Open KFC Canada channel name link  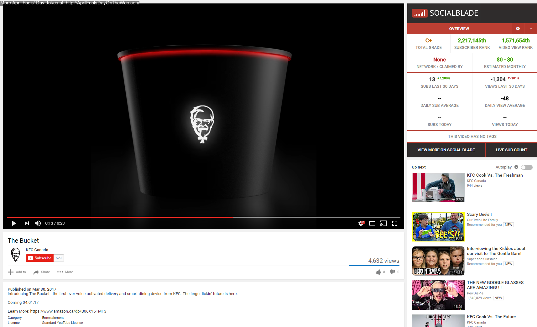37,250
